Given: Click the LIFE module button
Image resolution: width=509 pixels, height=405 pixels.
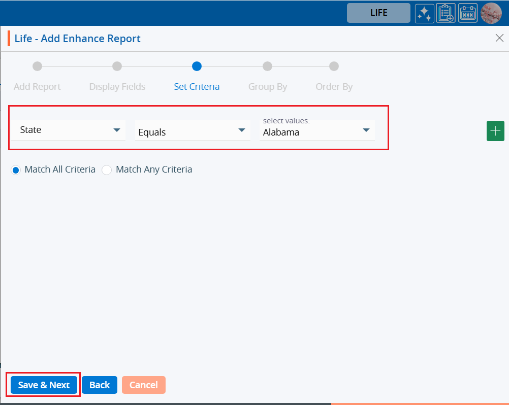Looking at the screenshot, I should pos(378,13).
